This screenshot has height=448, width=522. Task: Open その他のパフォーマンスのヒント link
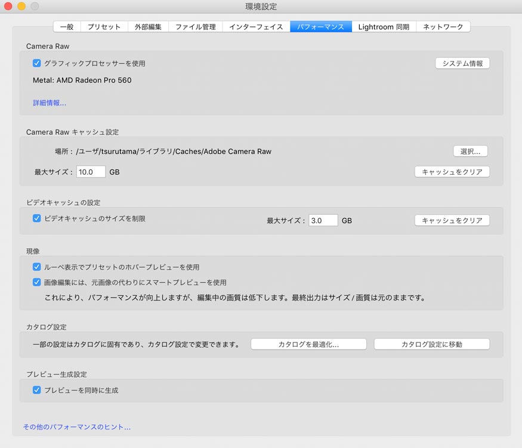pos(76,427)
